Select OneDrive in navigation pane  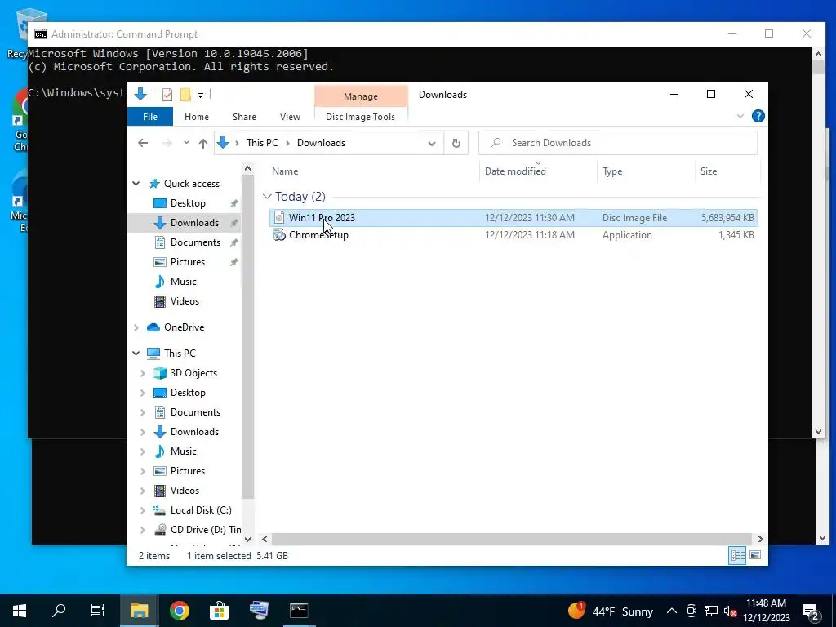point(184,327)
